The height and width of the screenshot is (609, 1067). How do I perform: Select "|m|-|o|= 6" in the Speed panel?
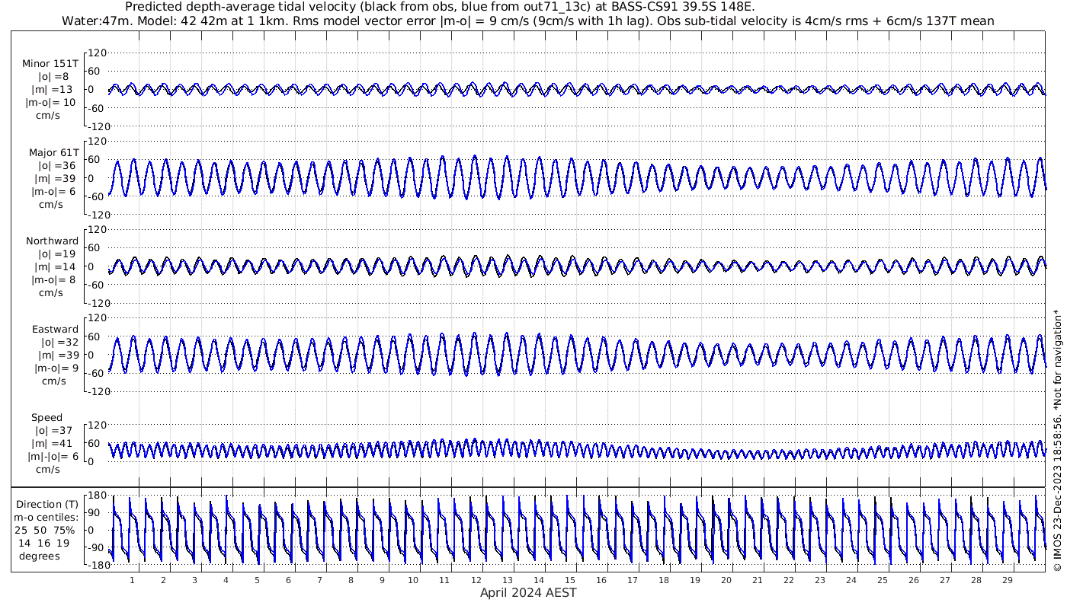(x=52, y=457)
